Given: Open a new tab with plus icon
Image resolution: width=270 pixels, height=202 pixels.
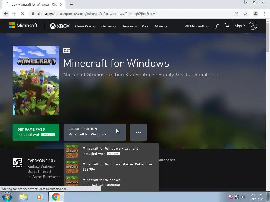Looking at the screenshot, I should (71, 4).
